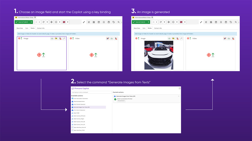Expand the info dropdown arrow in step 1 toolbar

coord(60,22)
